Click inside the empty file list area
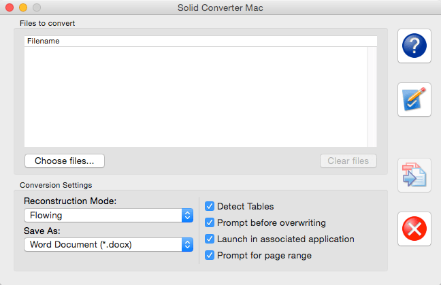The image size is (441, 285). (195, 97)
